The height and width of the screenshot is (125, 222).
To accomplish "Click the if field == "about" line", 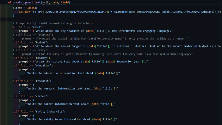I will (28, 27).
